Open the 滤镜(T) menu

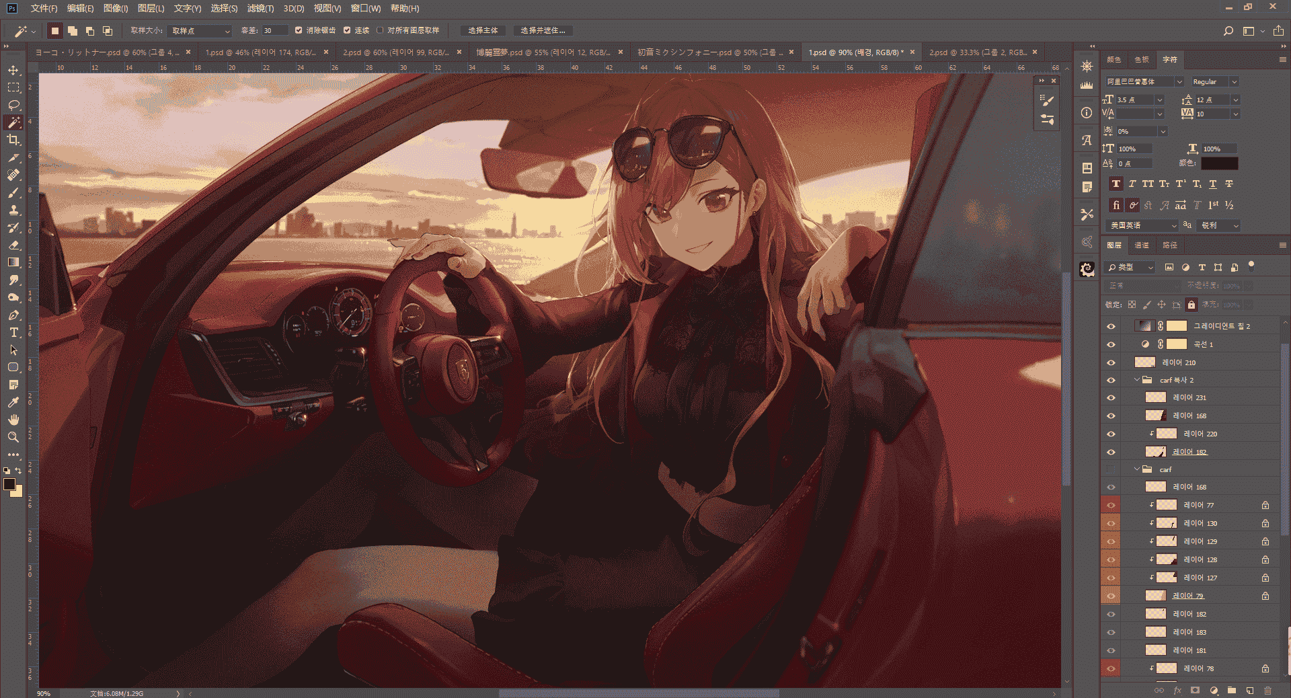pyautogui.click(x=260, y=8)
